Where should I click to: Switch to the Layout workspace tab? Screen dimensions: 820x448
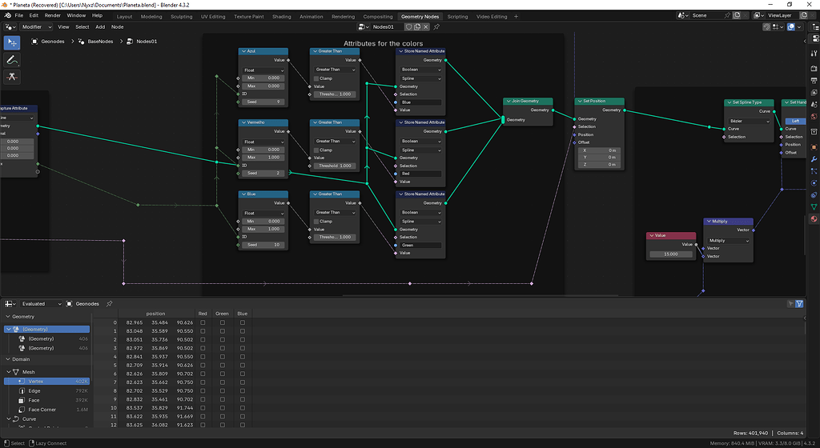124,17
